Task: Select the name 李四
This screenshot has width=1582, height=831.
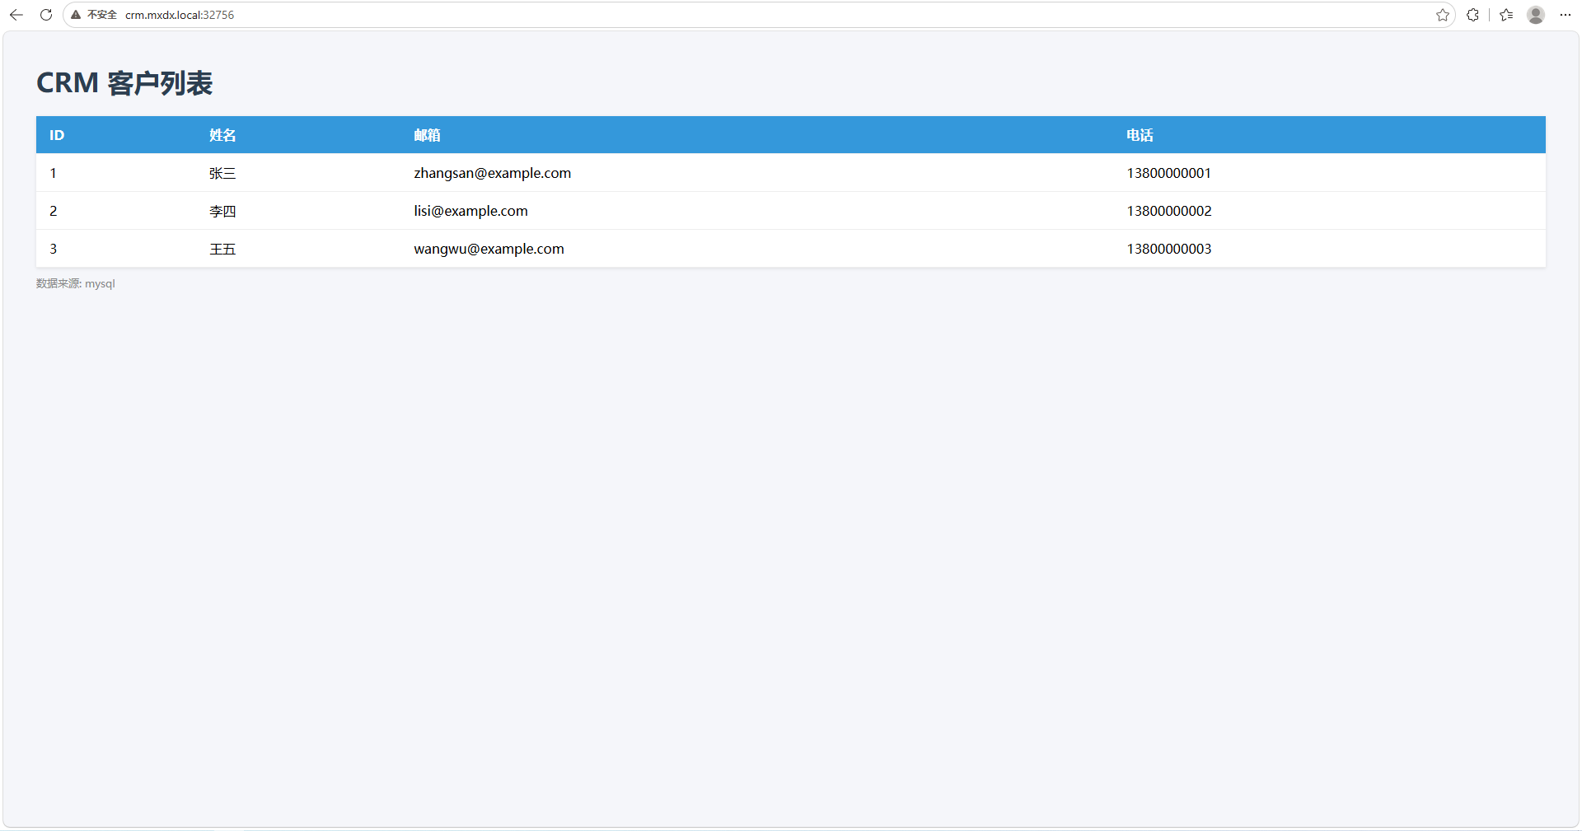Action: point(222,211)
